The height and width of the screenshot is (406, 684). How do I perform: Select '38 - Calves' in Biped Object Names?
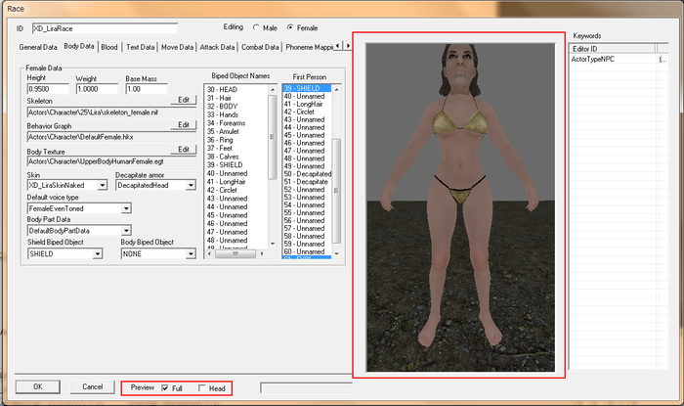223,157
